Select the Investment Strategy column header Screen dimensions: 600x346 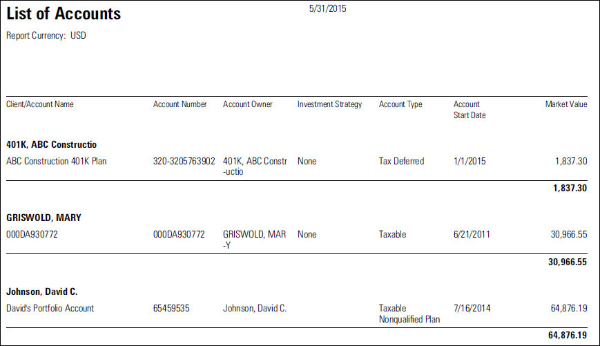329,104
